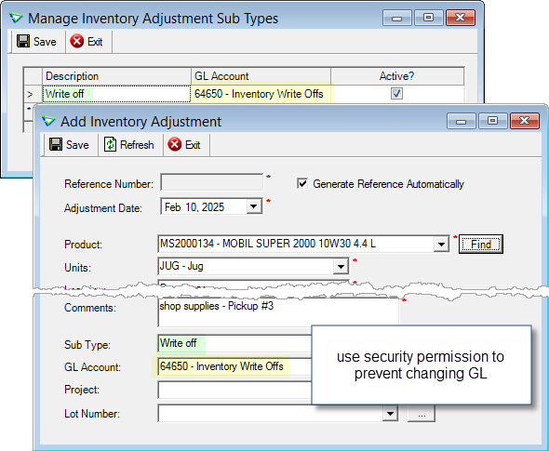
Task: Exit the Add Inventory Adjustment window
Action: (x=184, y=144)
